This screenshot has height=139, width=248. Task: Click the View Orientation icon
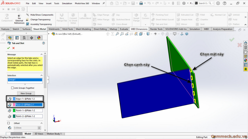[x=141, y=34]
